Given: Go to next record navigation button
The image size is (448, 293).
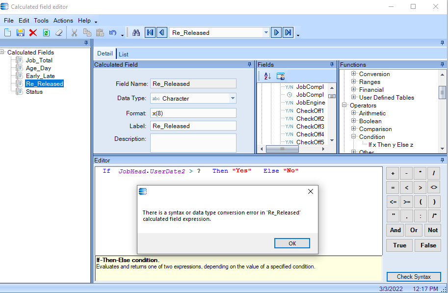Looking at the screenshot, I should pos(276,32).
